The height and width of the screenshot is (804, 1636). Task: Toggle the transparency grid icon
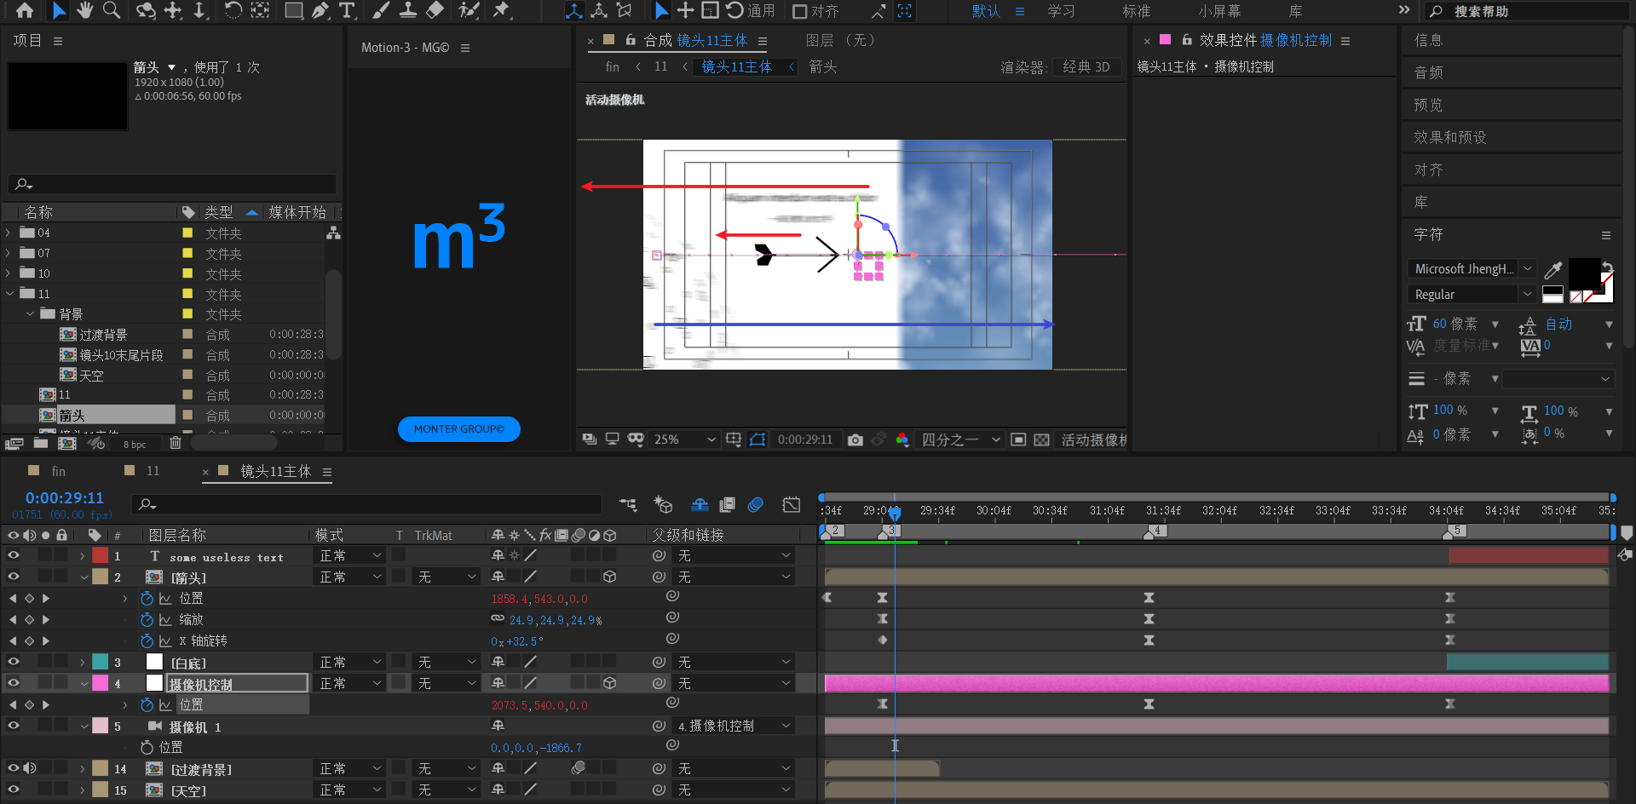pos(1041,439)
